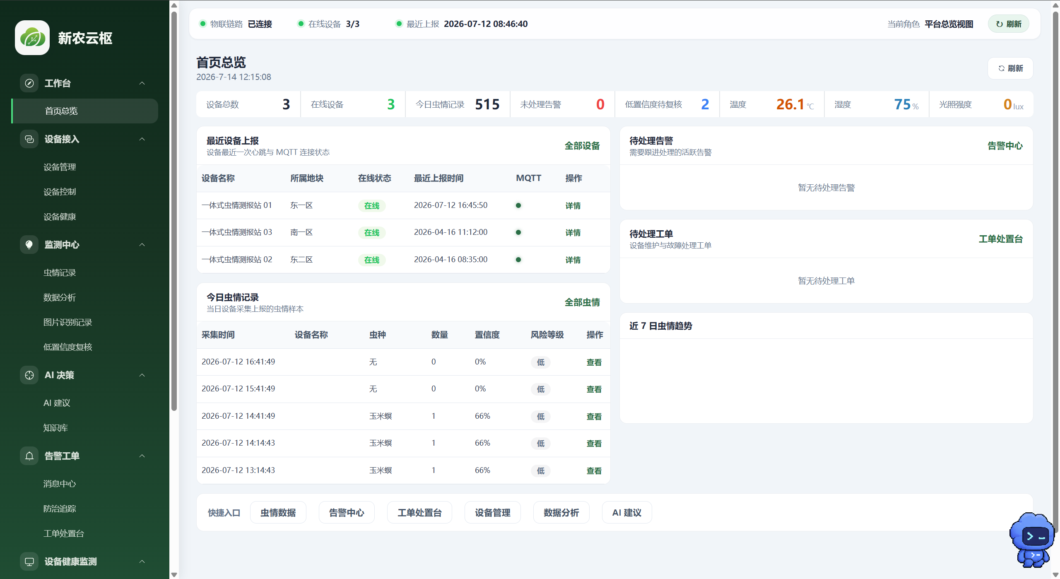Open 工单处置台 link in 待处理工单 card
Image resolution: width=1060 pixels, height=579 pixels.
(1001, 239)
